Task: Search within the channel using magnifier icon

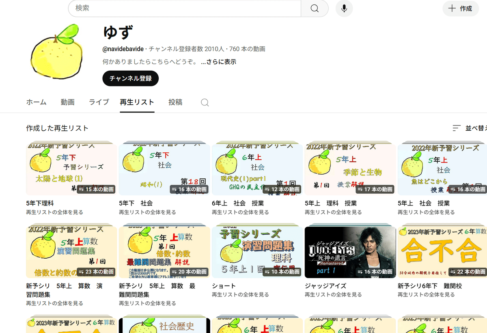Action: pyautogui.click(x=205, y=103)
